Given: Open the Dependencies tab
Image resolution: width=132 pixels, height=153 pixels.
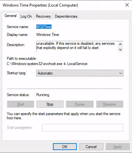Looking at the screenshot, I should tap(66, 16).
